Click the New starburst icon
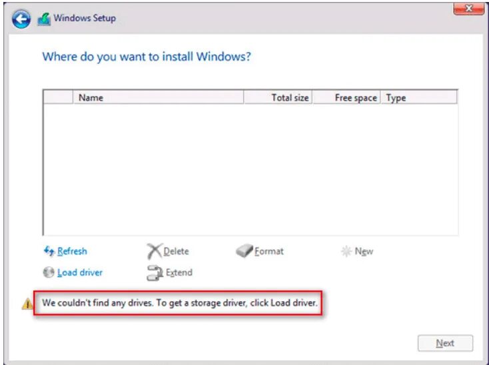The width and height of the screenshot is (489, 365). coord(346,251)
